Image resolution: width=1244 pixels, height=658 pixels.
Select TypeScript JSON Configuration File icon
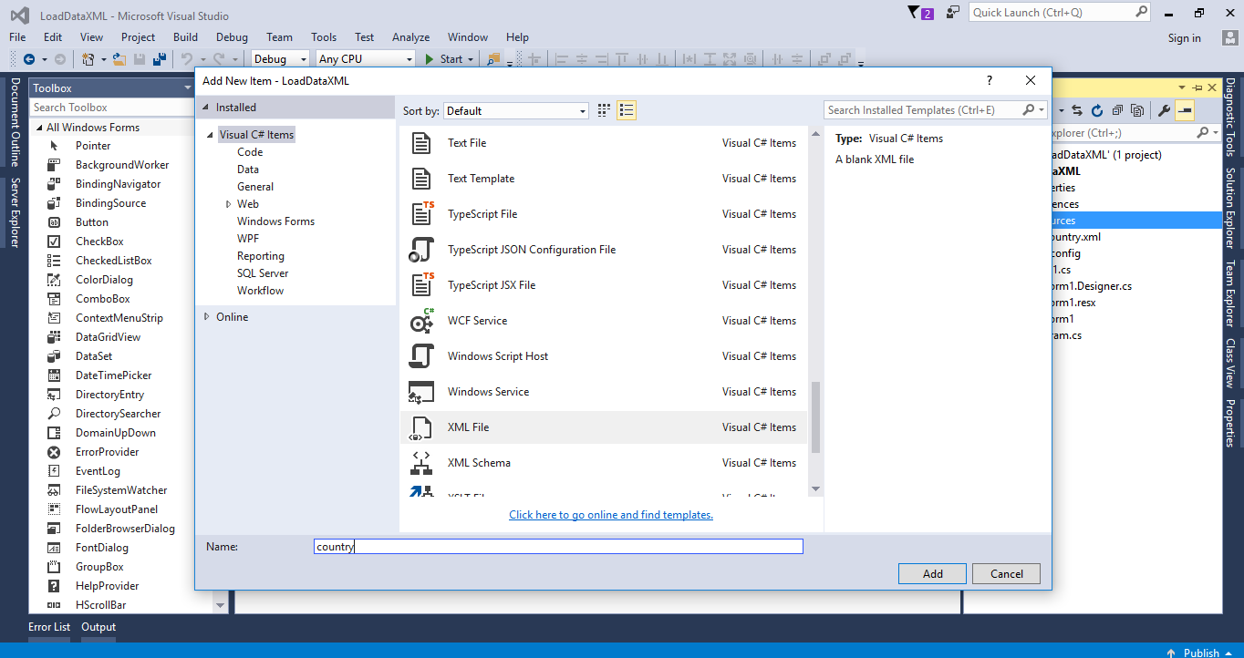pyautogui.click(x=421, y=250)
